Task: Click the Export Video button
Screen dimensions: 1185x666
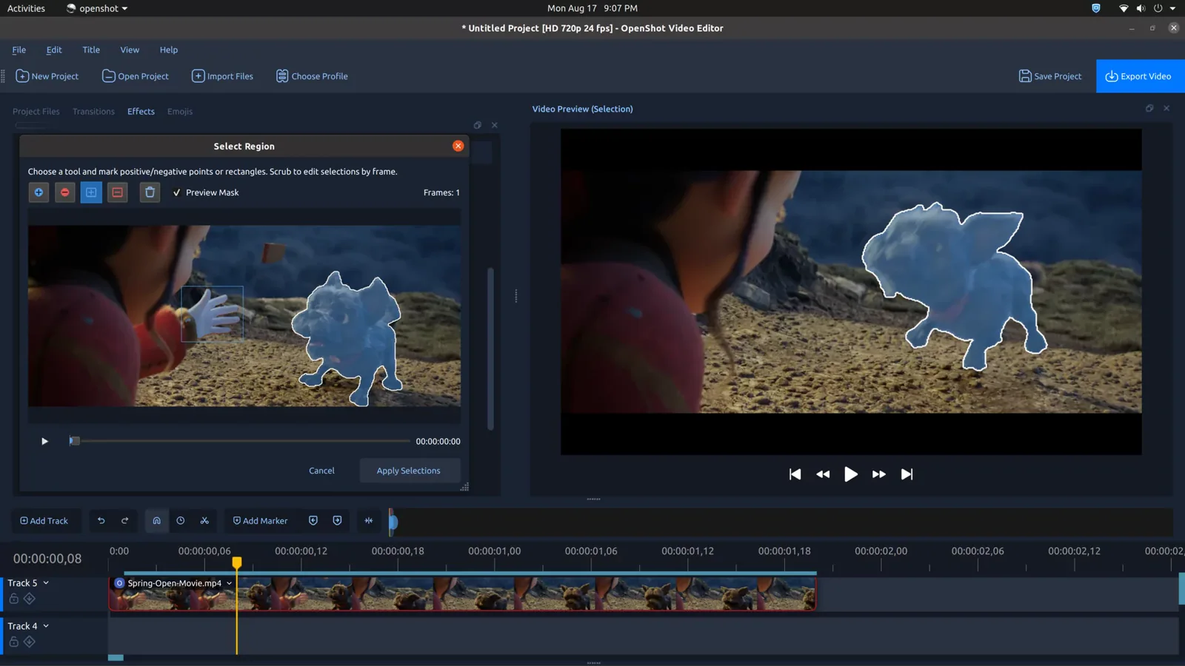Action: tap(1139, 76)
